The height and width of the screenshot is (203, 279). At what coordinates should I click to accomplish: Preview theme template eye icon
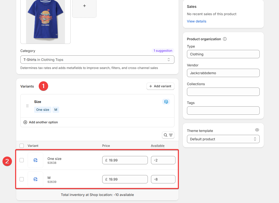coord(257,130)
